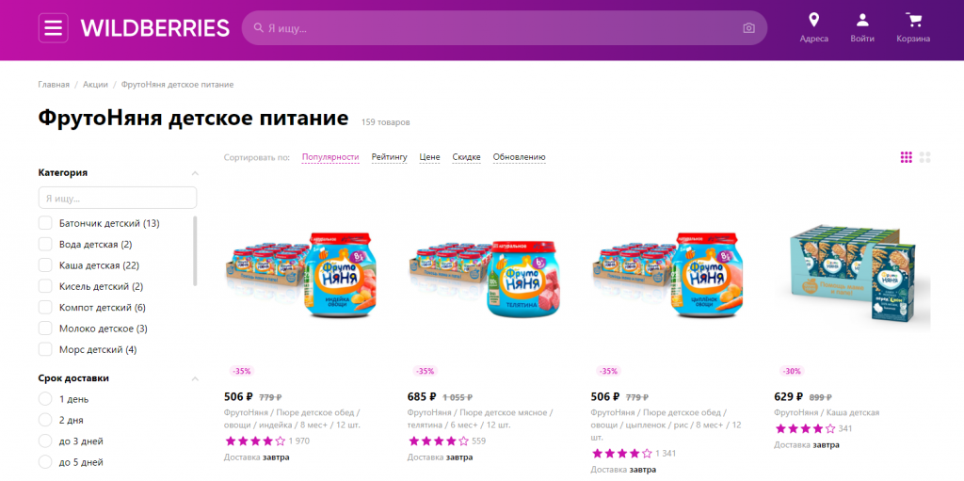Check the Каша детская category checkbox
This screenshot has height=481, width=964.
point(45,265)
